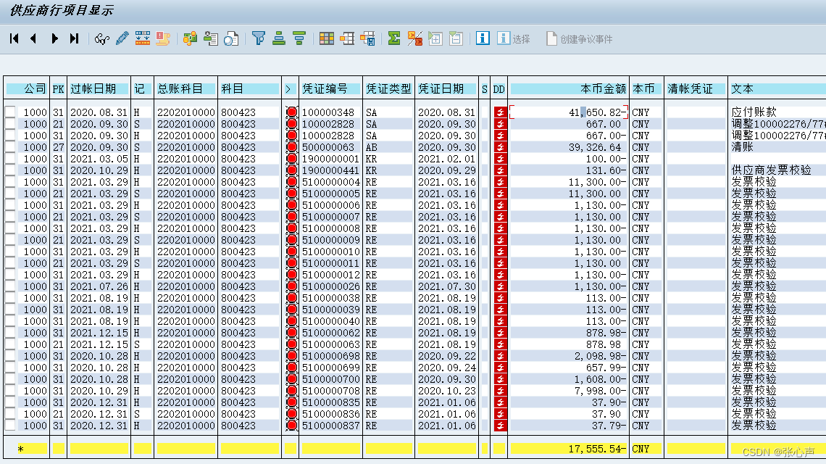Open the display document glasses icon
This screenshot has height=464, width=826.
pyautogui.click(x=101, y=38)
